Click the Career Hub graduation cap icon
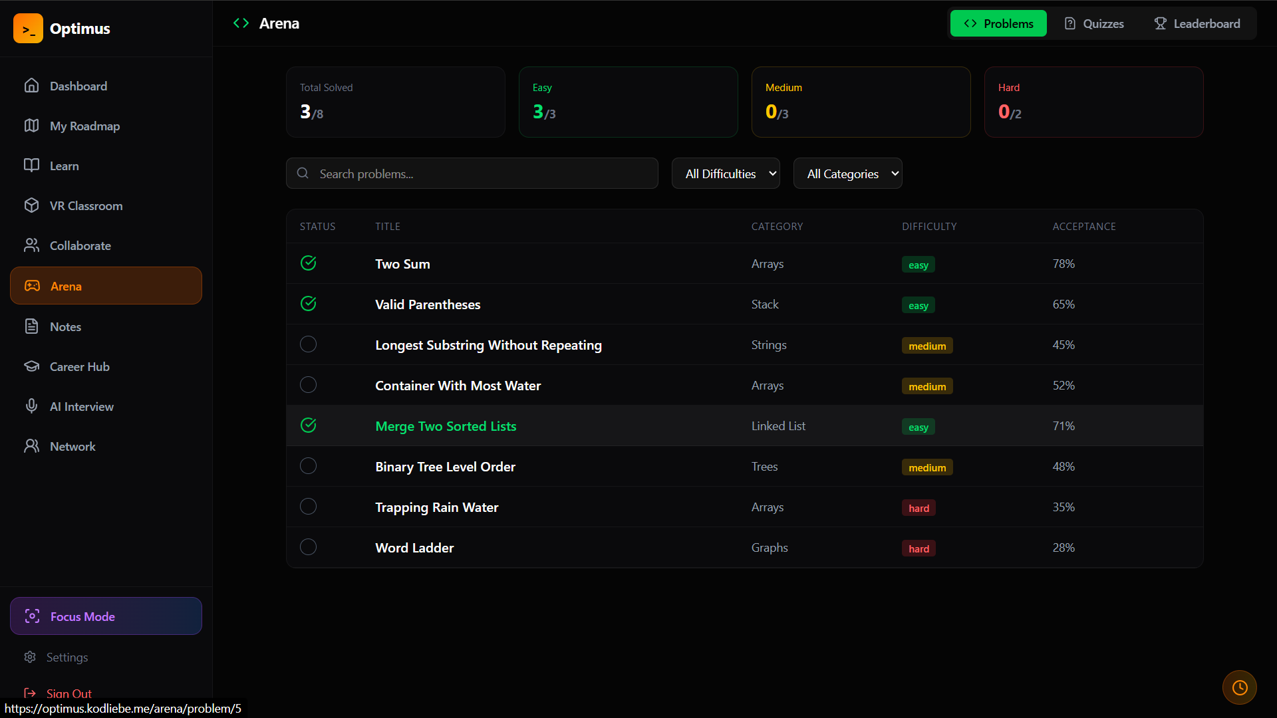Image resolution: width=1277 pixels, height=718 pixels. pos(31,366)
